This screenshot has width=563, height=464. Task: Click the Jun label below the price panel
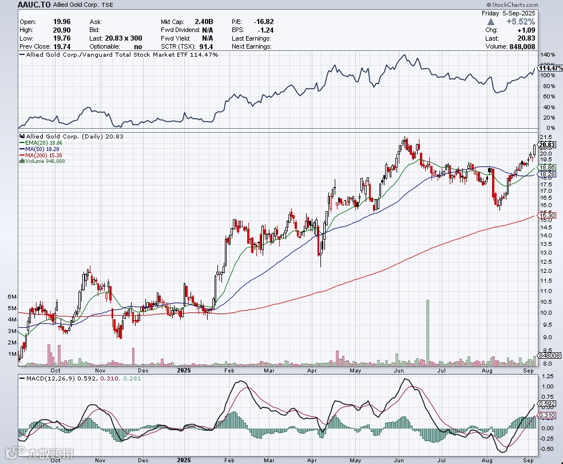pyautogui.click(x=399, y=370)
